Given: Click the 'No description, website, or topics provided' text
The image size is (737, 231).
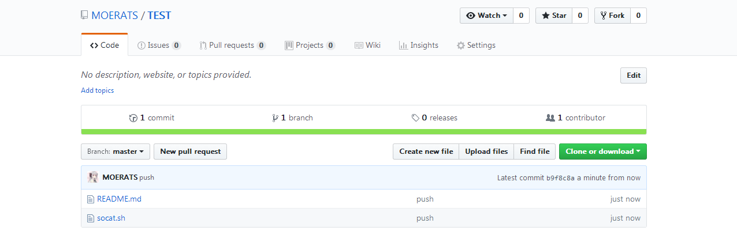Looking at the screenshot, I should [x=166, y=75].
